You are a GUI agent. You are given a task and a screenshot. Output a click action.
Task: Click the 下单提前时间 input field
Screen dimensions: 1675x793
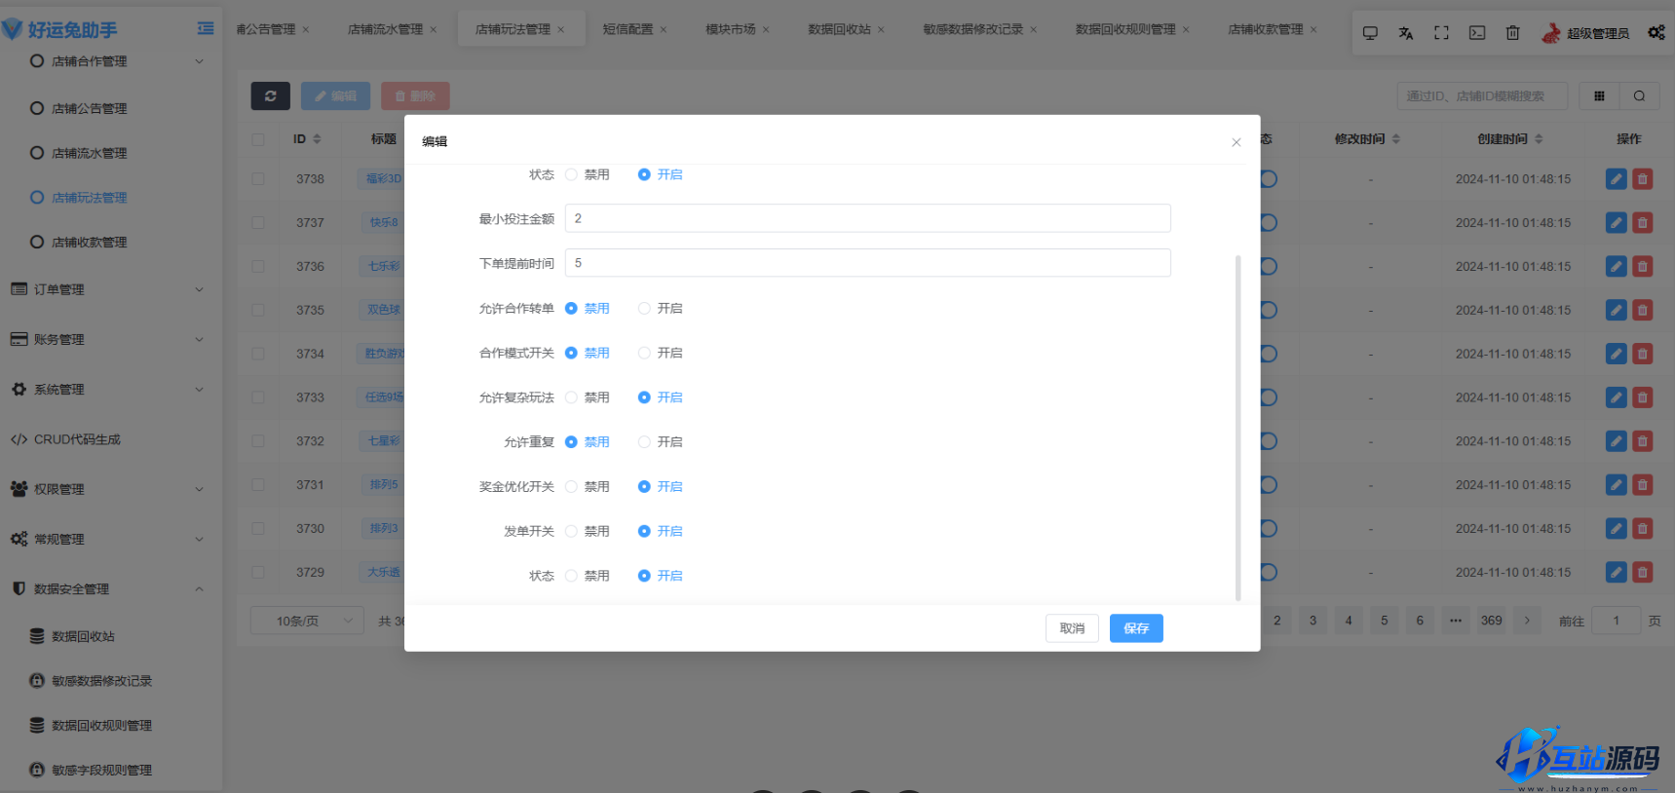(x=867, y=263)
